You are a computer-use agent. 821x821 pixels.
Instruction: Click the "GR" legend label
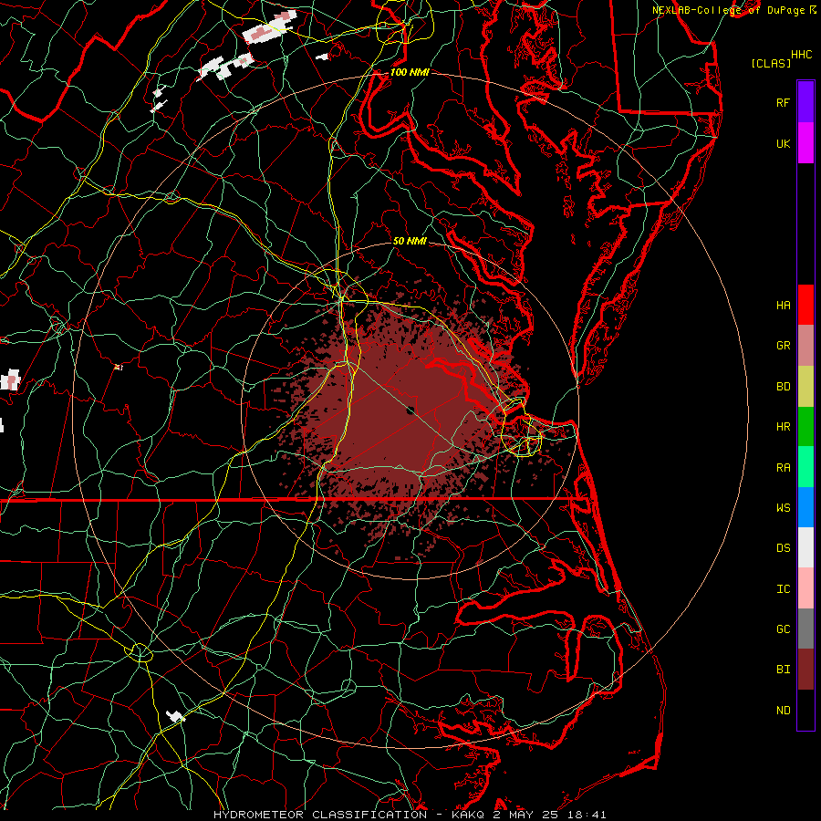pos(783,346)
